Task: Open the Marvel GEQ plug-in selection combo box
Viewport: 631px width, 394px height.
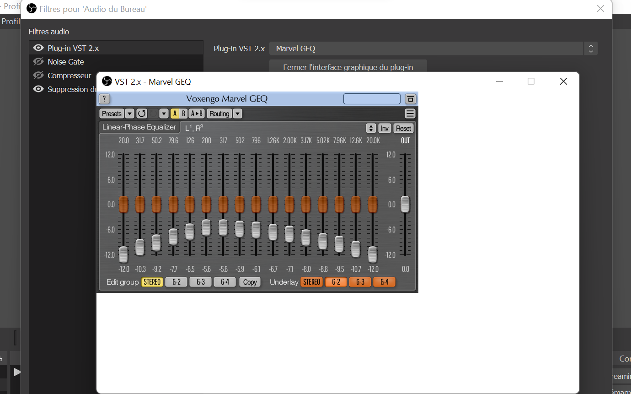Action: [x=433, y=49]
